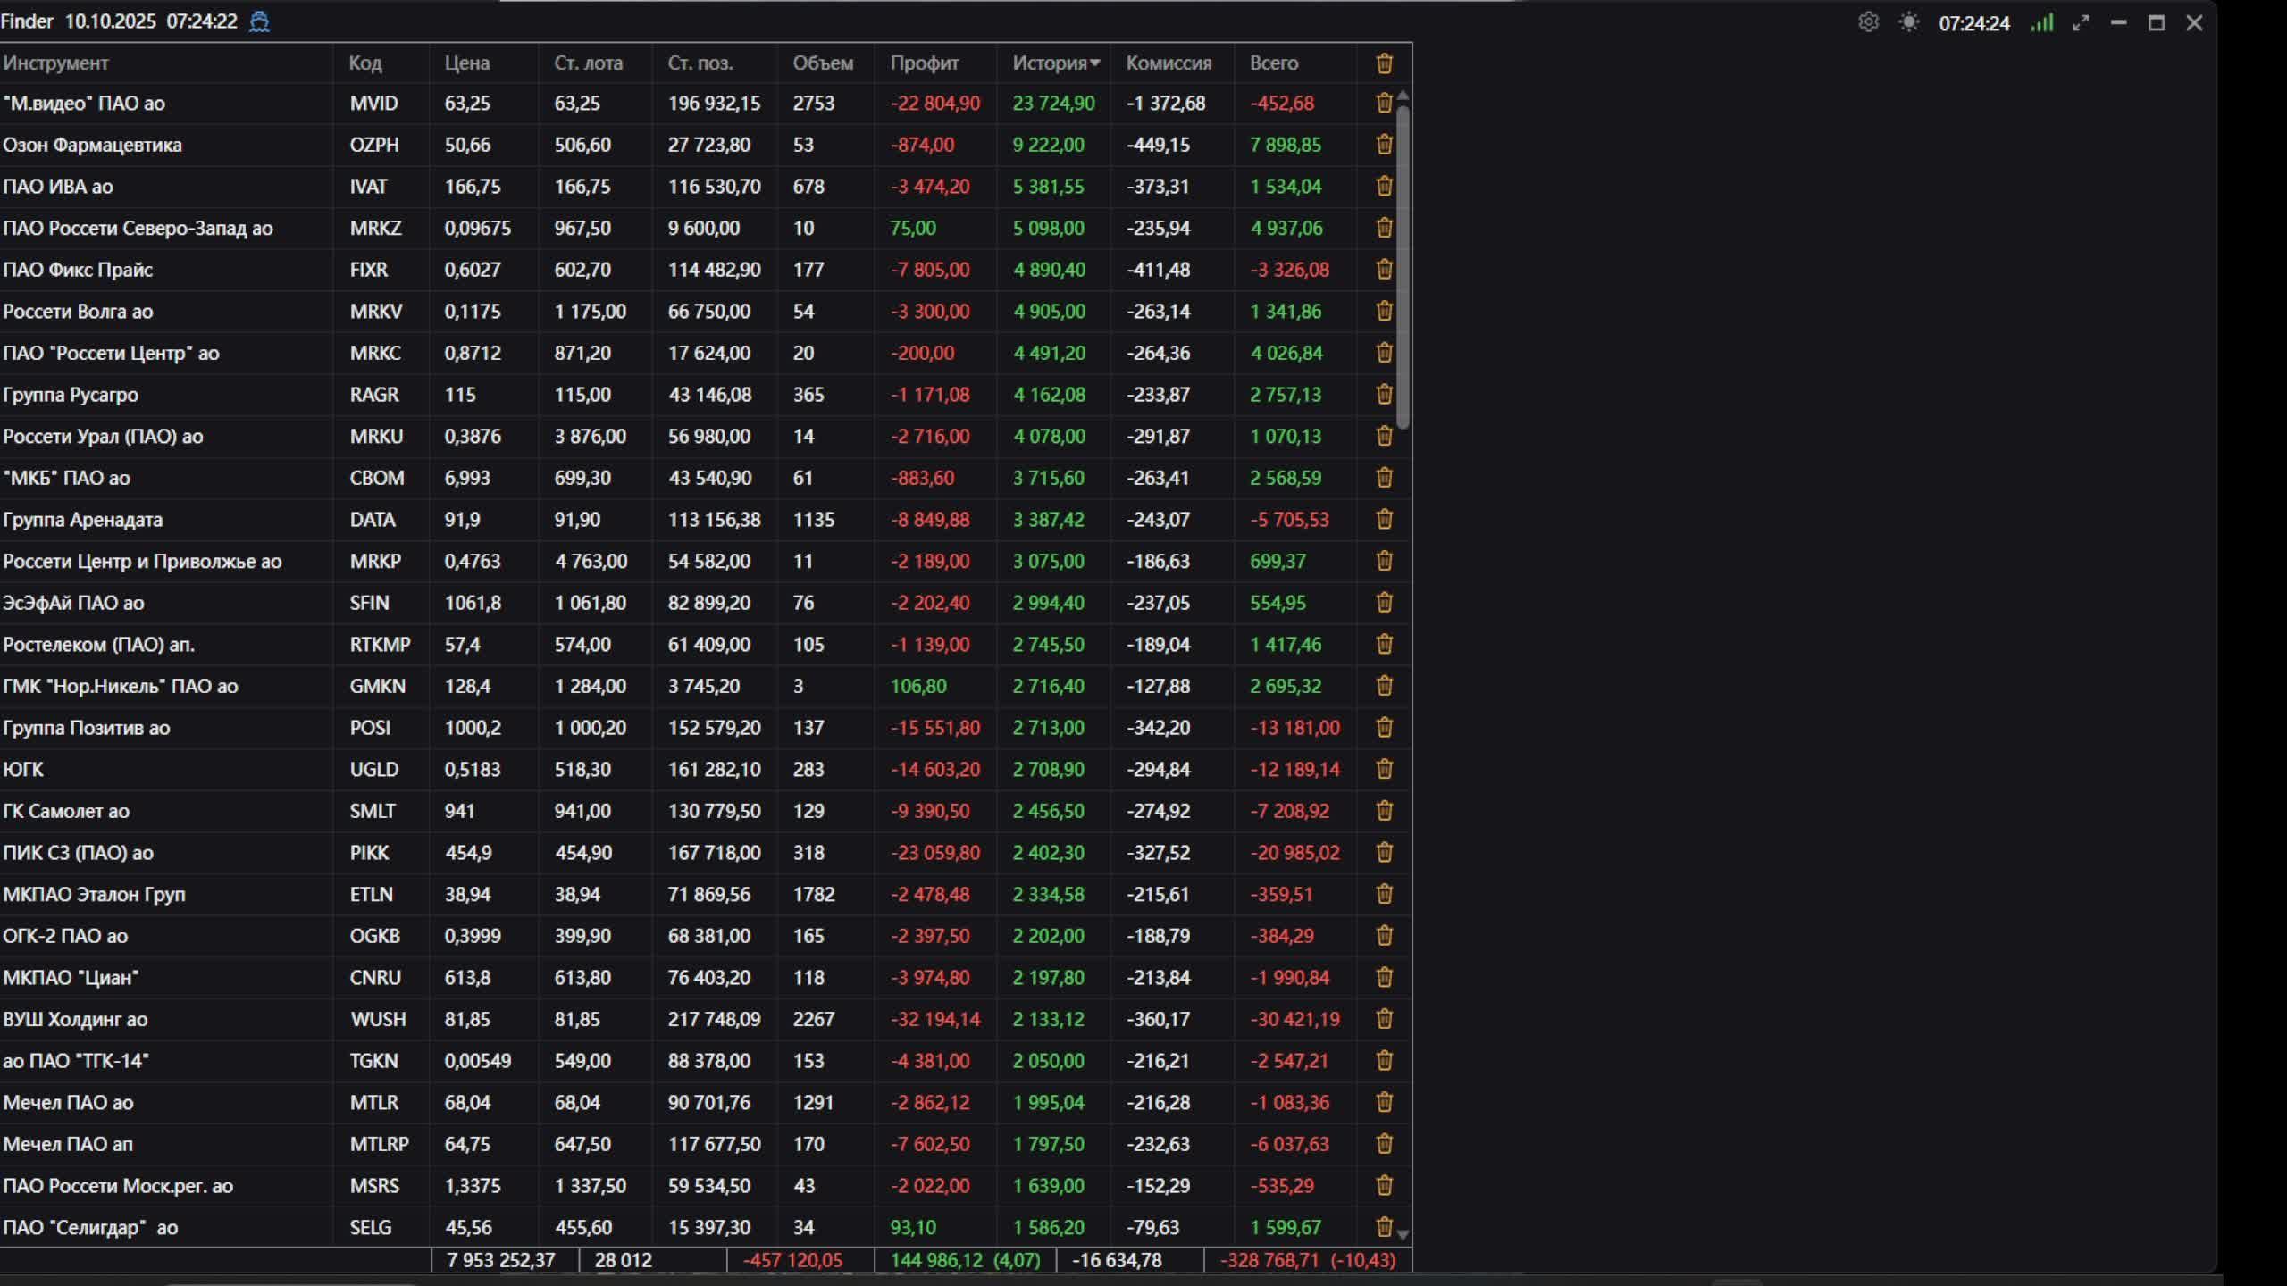This screenshot has height=1286, width=2287.
Task: Click the expand to fullscreen arrows icon
Action: click(2081, 23)
